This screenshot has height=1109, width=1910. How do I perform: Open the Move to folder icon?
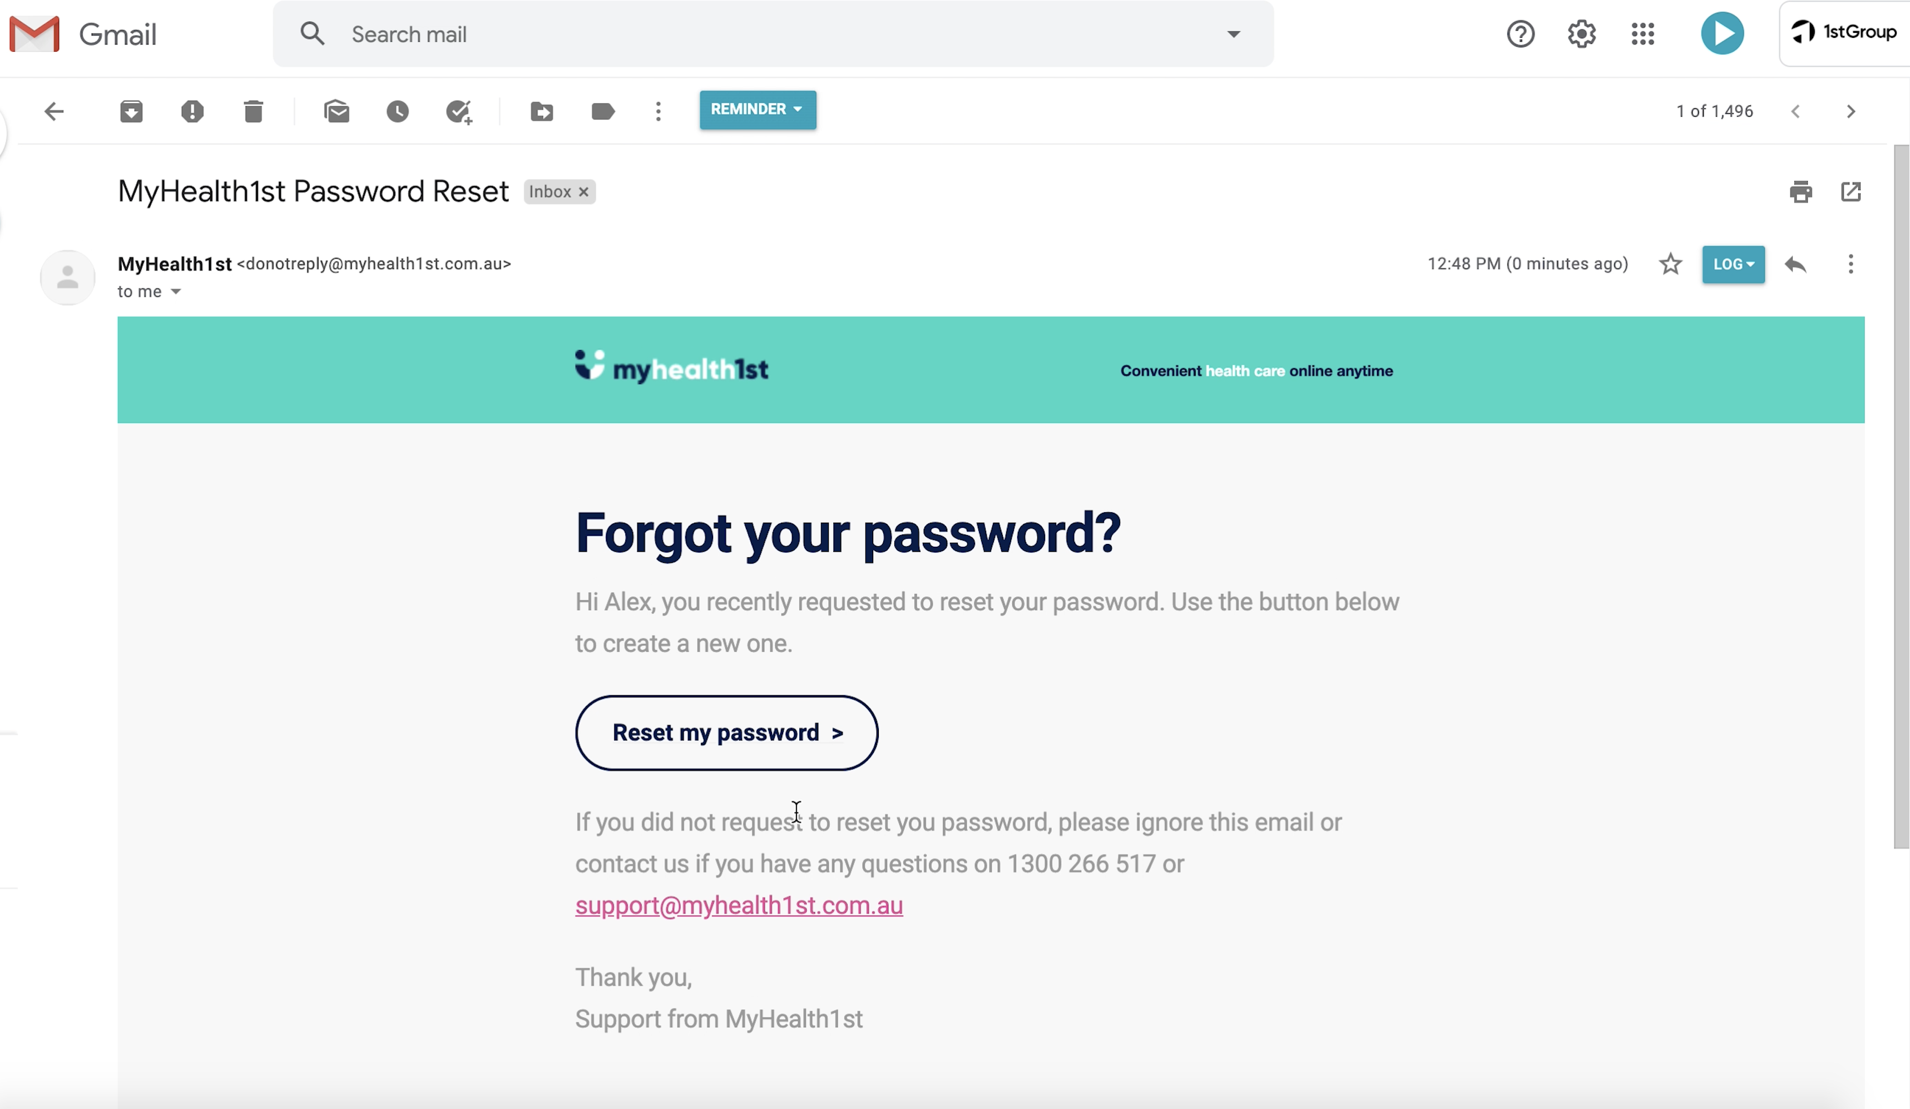(x=542, y=111)
